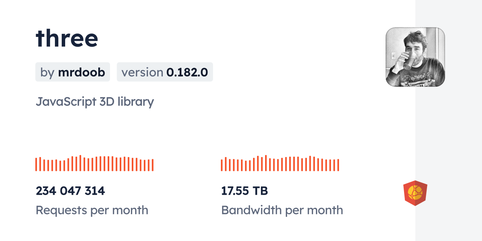
Task: Click the gray right sidebar strip
Action: (448, 124)
